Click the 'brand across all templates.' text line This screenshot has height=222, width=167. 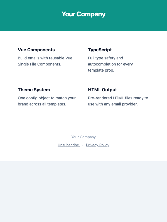coord(42,104)
